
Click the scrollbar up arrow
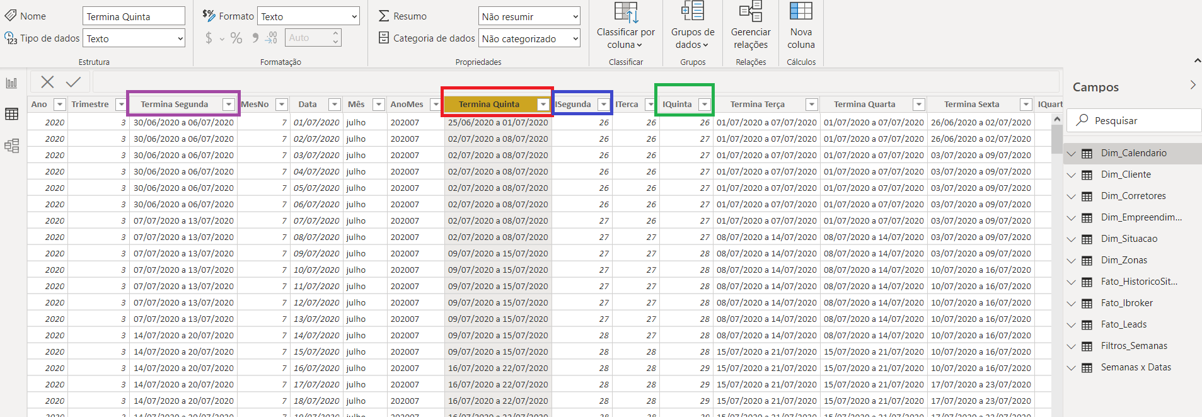pyautogui.click(x=1057, y=119)
